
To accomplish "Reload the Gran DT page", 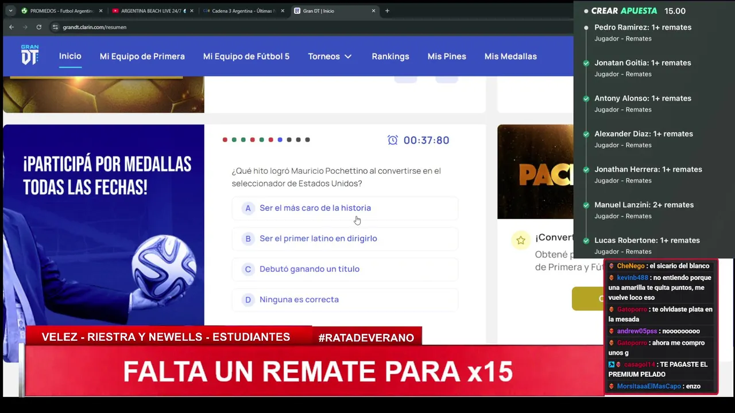I will (x=38, y=27).
